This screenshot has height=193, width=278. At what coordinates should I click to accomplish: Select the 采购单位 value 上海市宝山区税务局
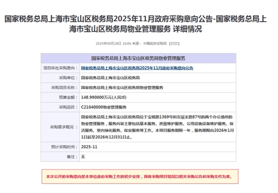[110, 78]
